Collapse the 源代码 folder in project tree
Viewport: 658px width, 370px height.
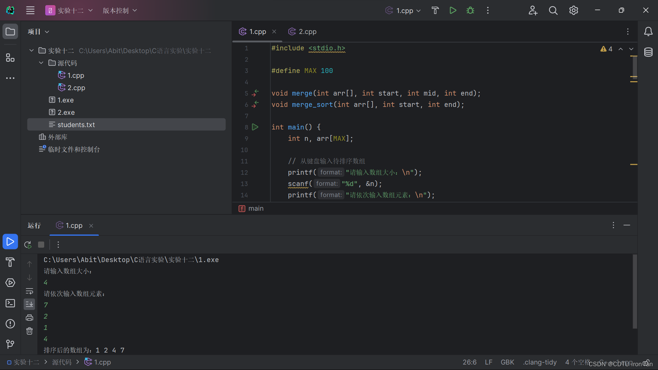(41, 63)
